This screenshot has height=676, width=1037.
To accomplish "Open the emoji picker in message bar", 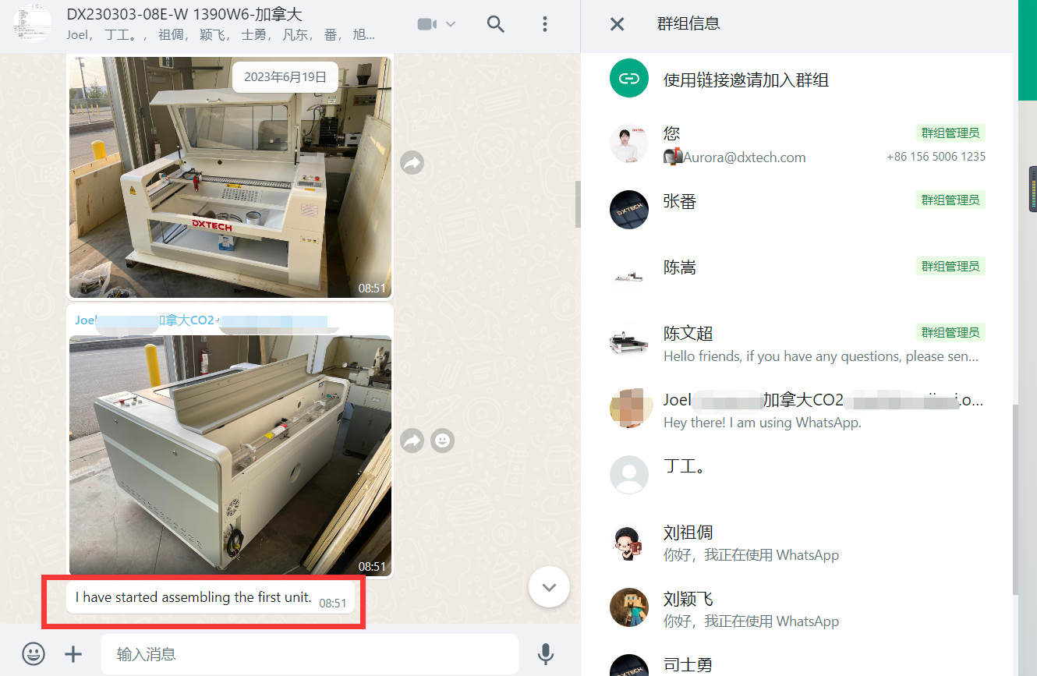I will click(x=33, y=653).
